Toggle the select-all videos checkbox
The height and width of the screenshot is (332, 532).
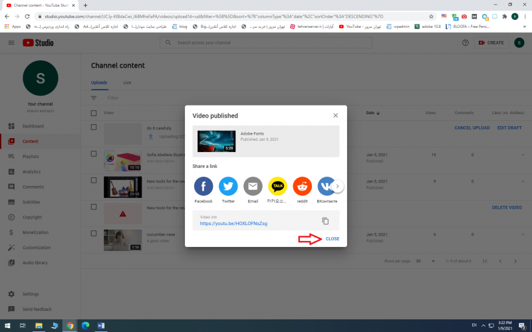pos(94,113)
